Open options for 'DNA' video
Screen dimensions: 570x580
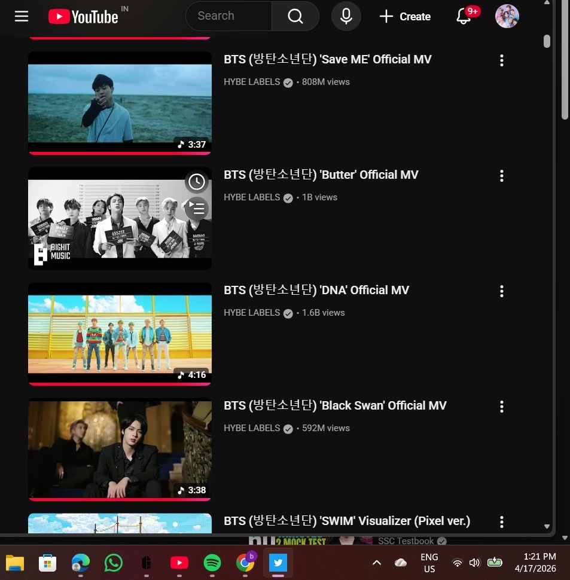502,291
